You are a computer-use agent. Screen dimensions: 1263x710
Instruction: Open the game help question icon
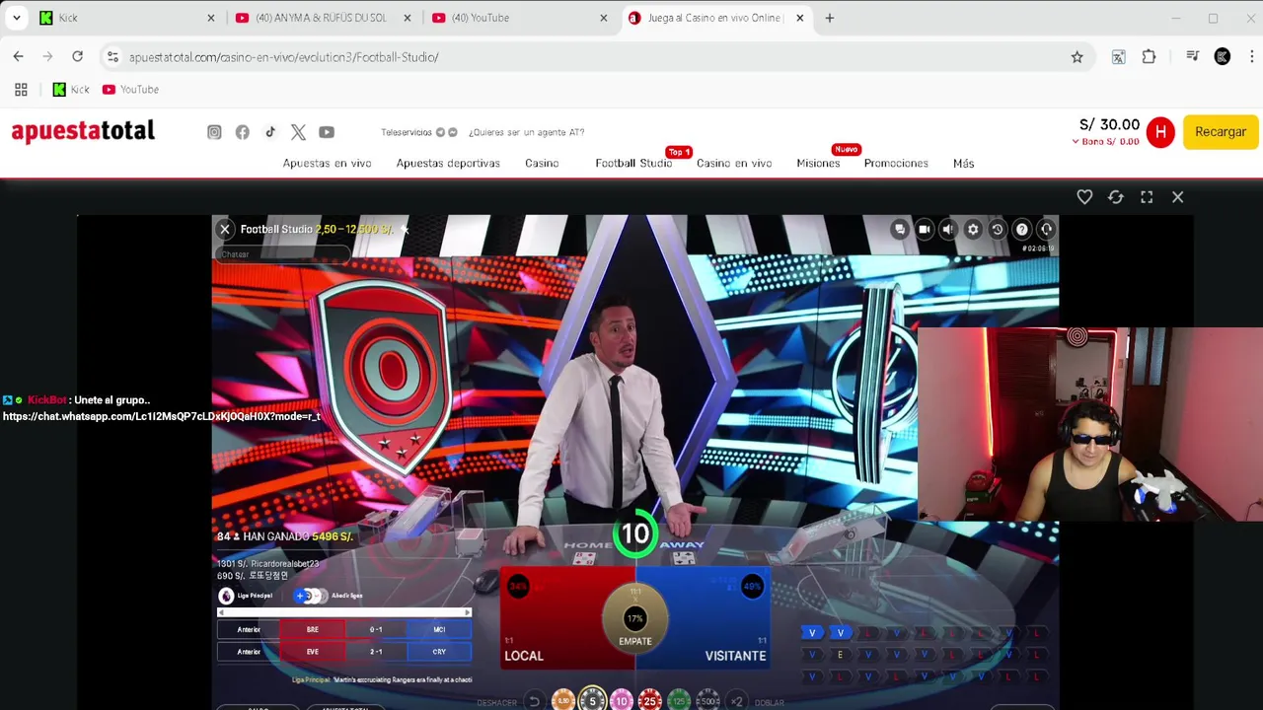coord(1022,229)
